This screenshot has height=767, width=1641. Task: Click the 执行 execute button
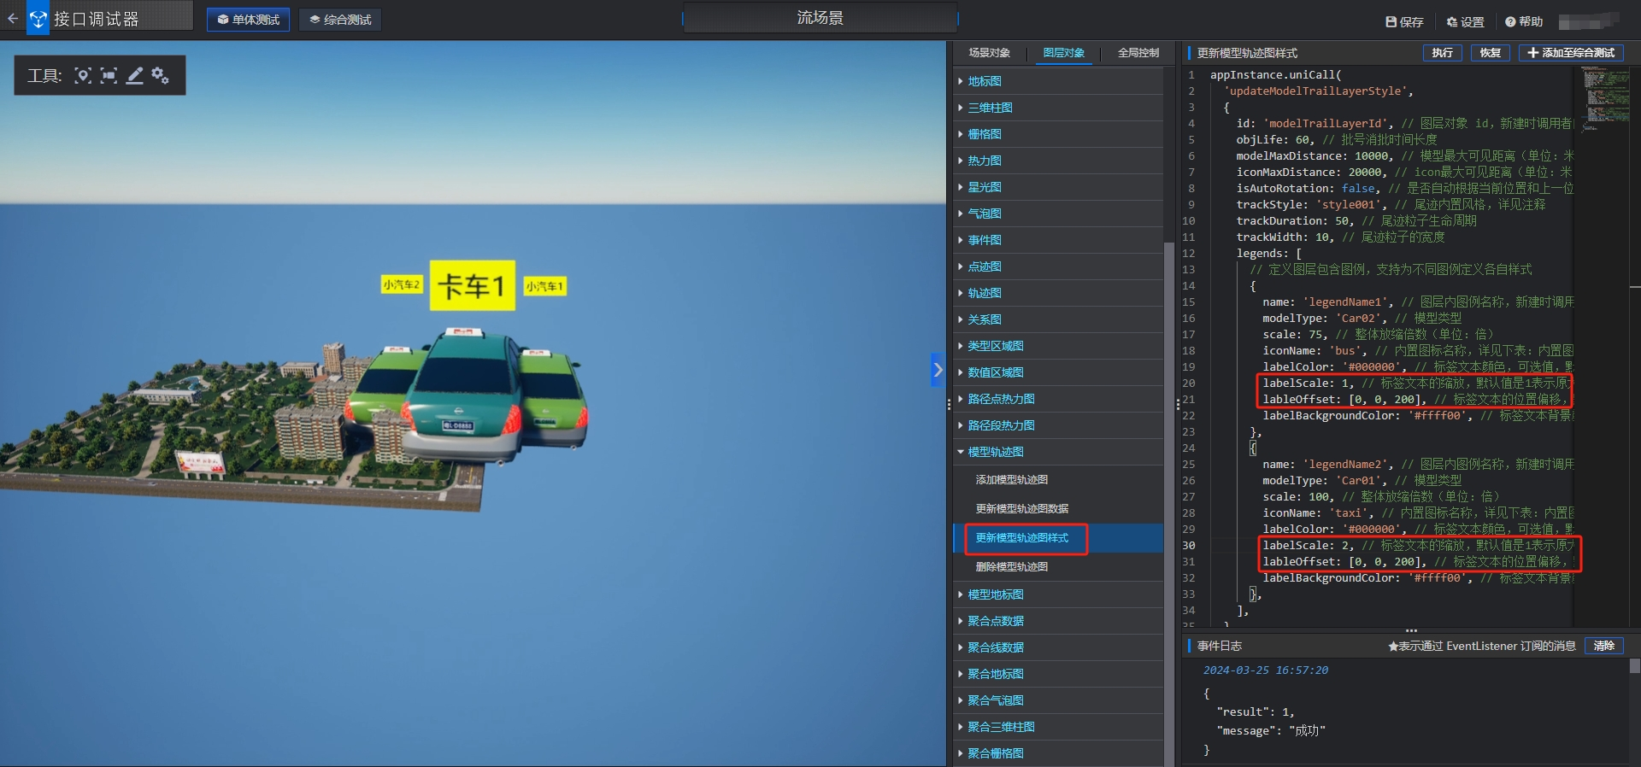[x=1442, y=53]
